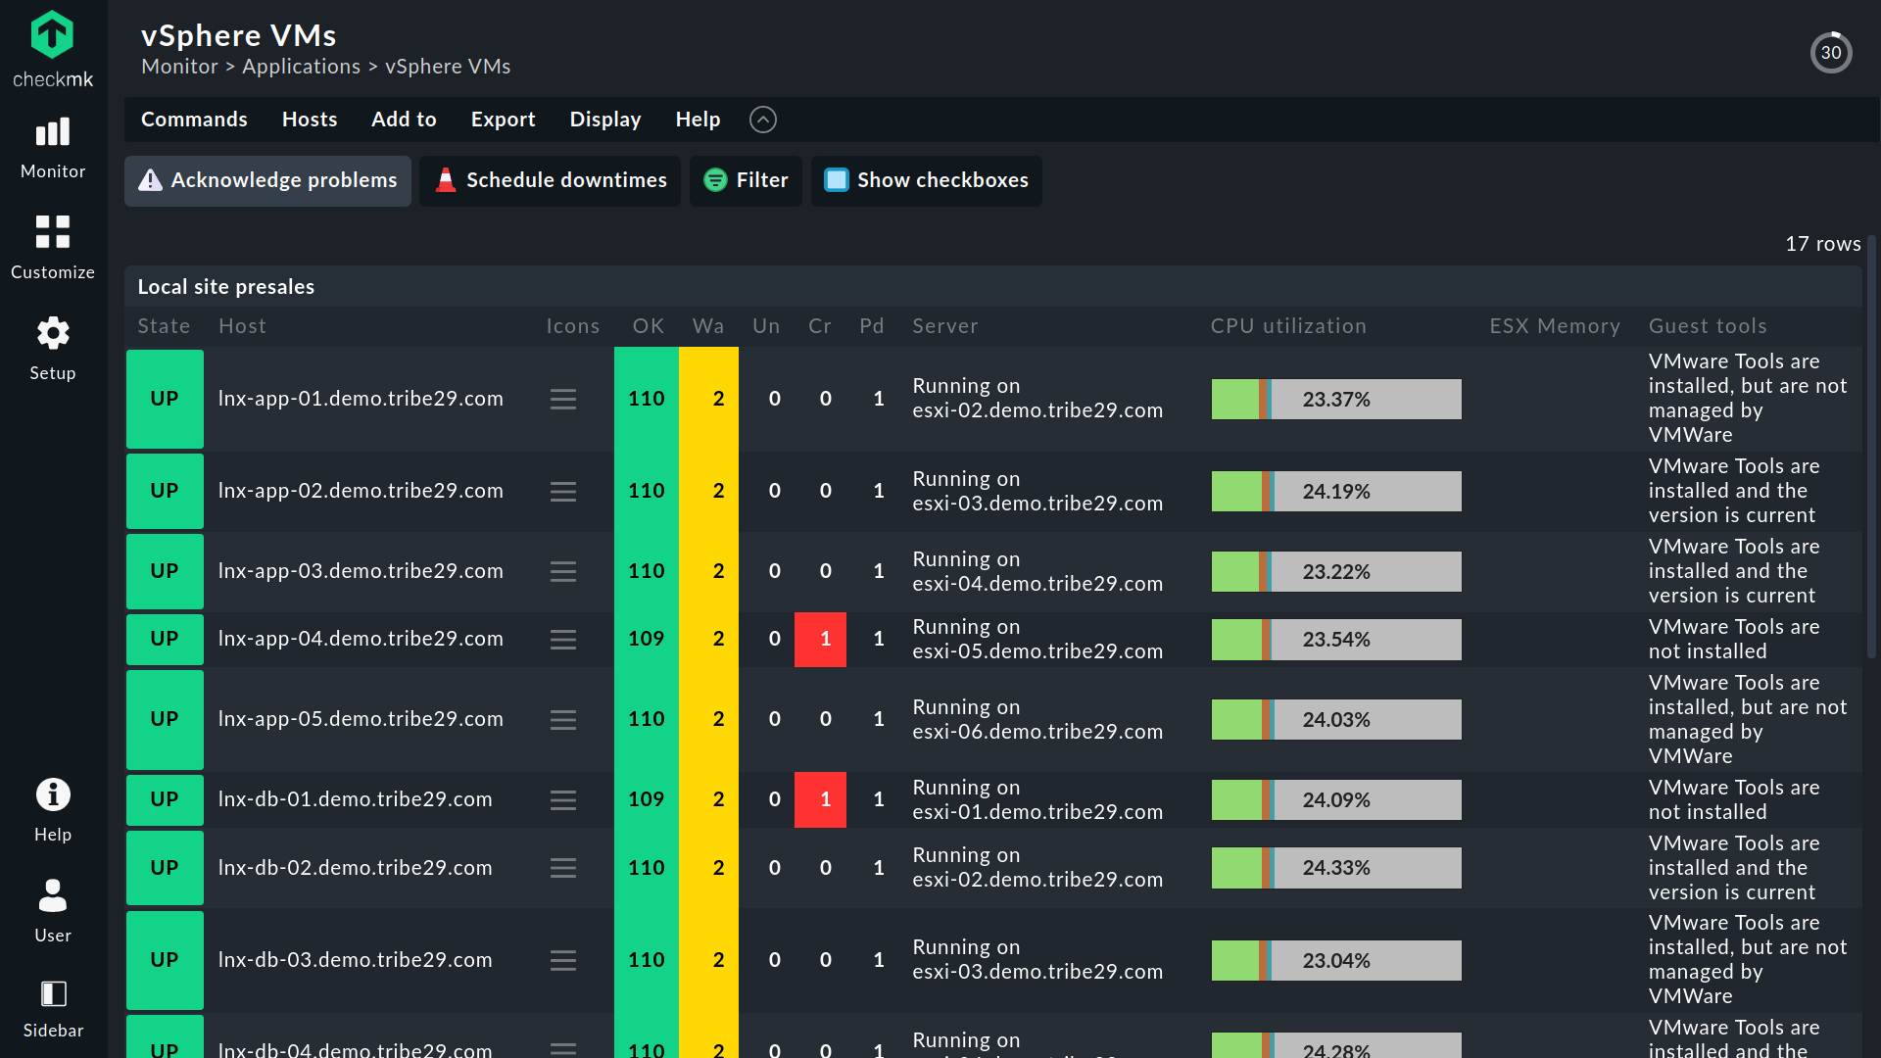The width and height of the screenshot is (1881, 1058).
Task: Open the User menu
Action: 53,911
